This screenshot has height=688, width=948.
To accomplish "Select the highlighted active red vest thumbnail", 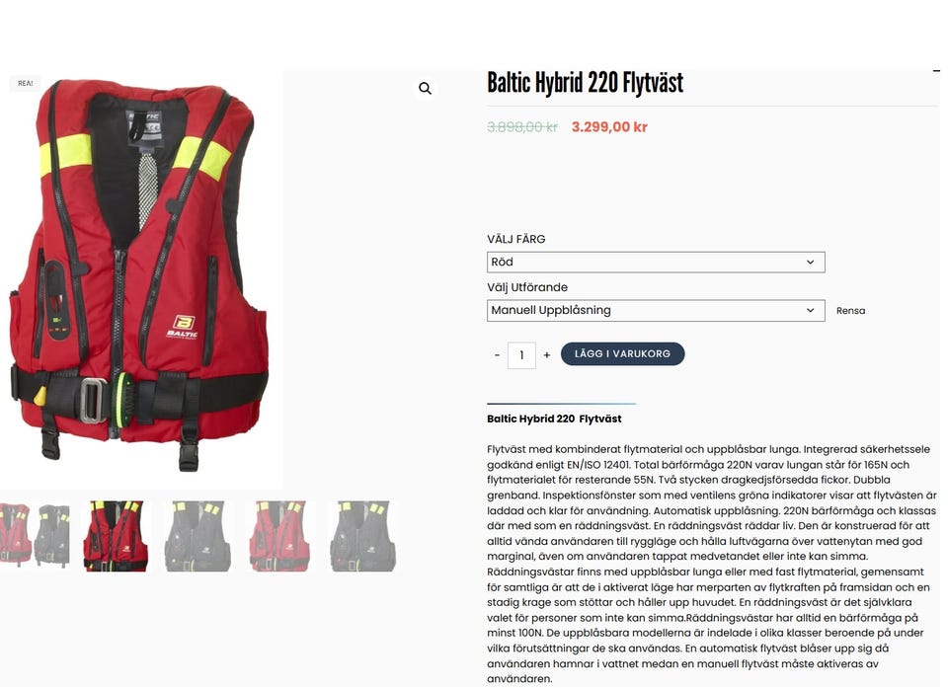I will (116, 536).
